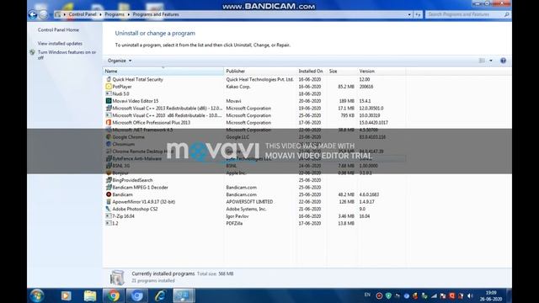Open Google Chrome from the taskbar

coord(113,295)
